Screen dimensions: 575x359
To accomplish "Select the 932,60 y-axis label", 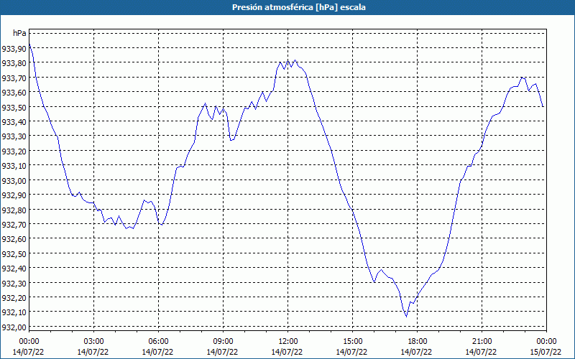I will tap(14, 239).
